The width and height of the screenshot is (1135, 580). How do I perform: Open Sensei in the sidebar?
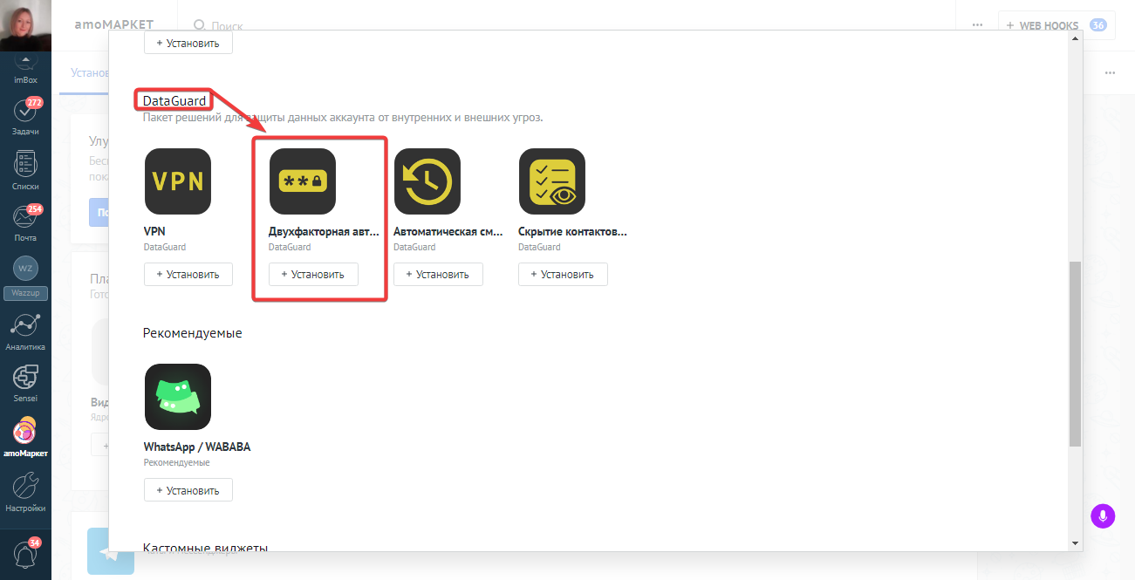coord(25,384)
